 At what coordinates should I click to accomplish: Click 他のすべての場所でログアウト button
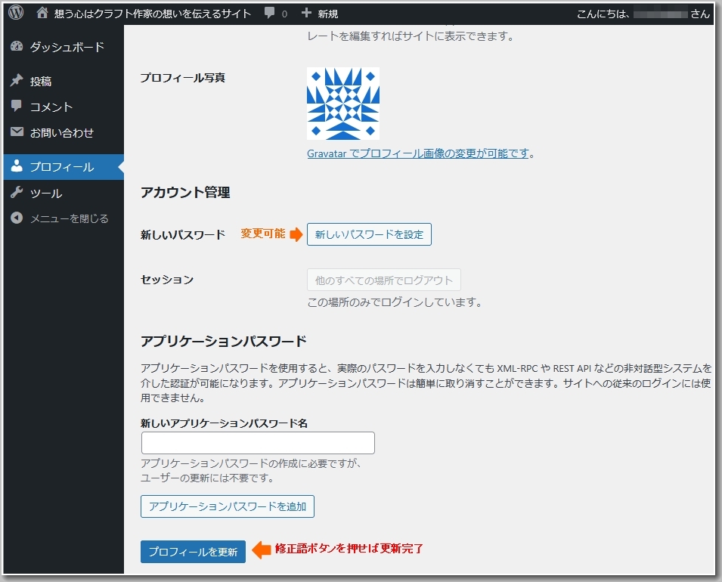pos(383,280)
